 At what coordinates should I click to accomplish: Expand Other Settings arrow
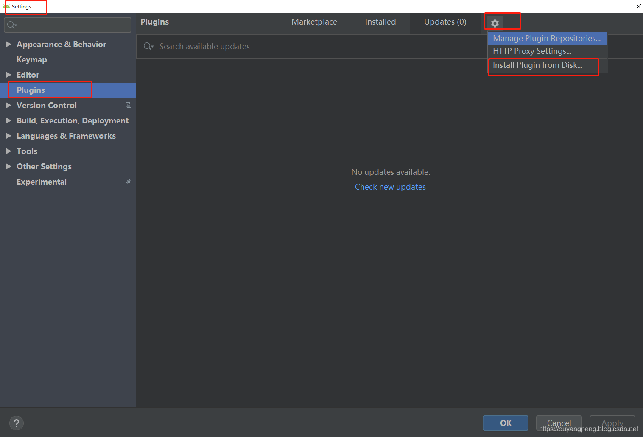click(8, 166)
